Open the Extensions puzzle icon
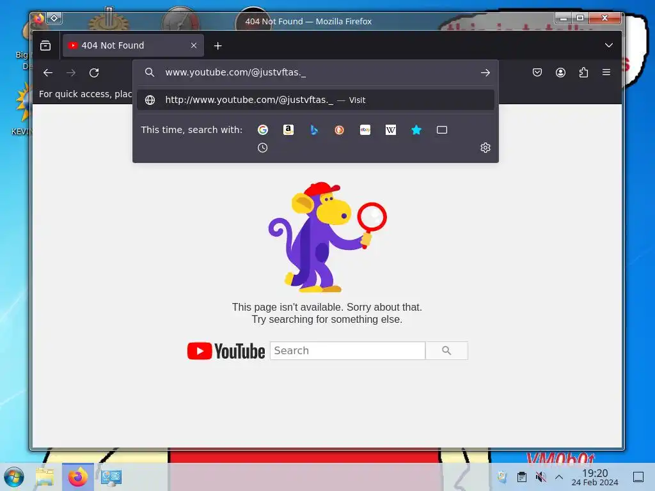Image resolution: width=655 pixels, height=491 pixels. click(x=583, y=72)
